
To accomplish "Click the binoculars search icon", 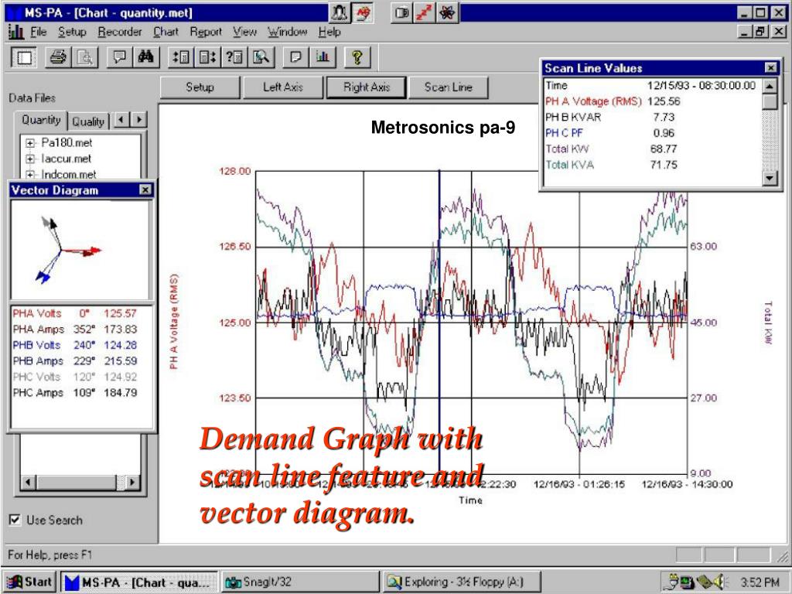I will (146, 57).
